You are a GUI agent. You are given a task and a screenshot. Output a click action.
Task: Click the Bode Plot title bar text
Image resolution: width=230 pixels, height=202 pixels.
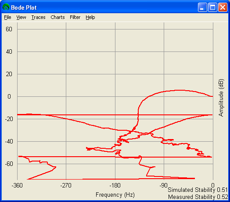coord(24,7)
